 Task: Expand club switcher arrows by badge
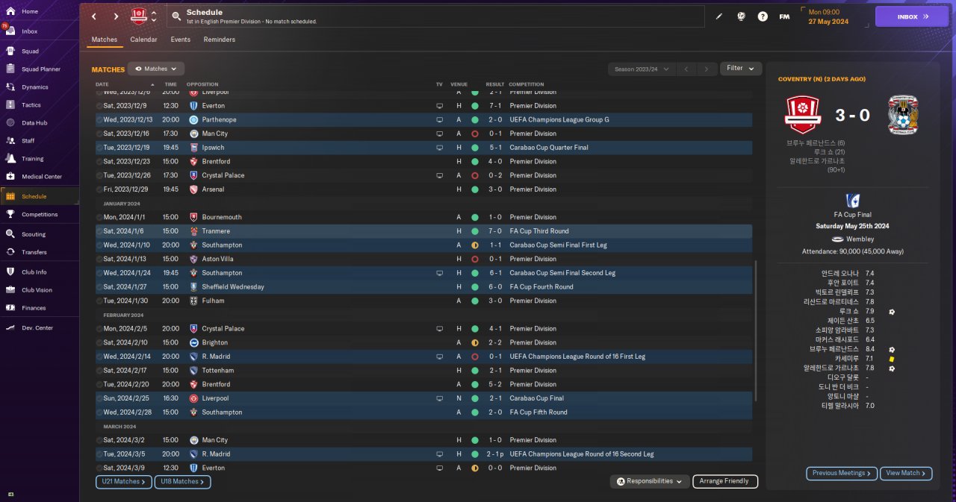tap(154, 16)
